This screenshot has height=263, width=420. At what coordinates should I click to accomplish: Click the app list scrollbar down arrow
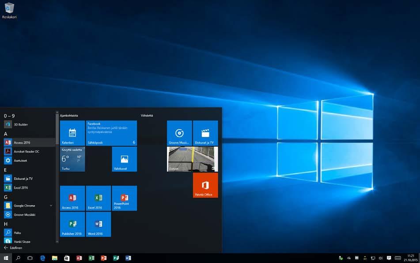(x=57, y=241)
